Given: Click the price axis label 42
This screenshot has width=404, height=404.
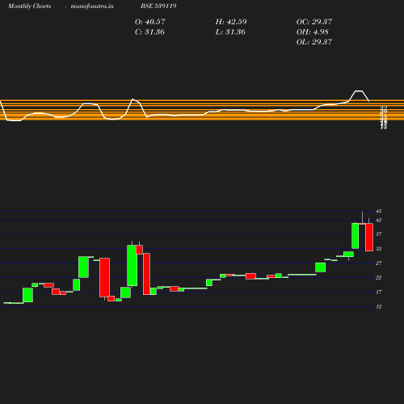Looking at the screenshot, I should click(x=379, y=221).
